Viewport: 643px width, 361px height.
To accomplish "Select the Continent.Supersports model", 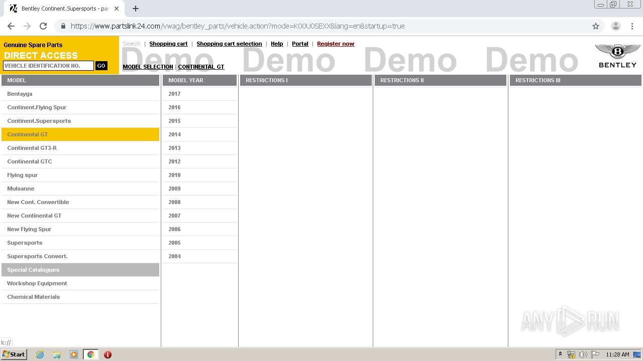I will click(80, 121).
